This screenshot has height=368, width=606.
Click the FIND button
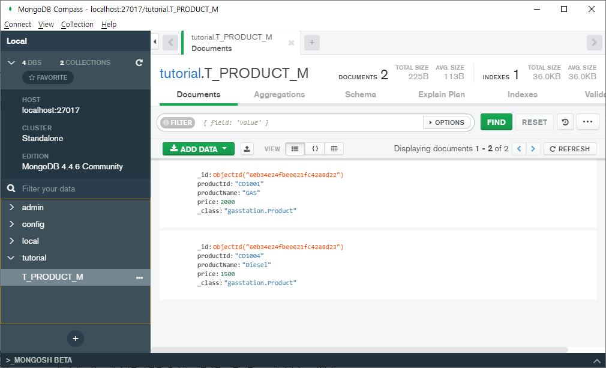496,122
